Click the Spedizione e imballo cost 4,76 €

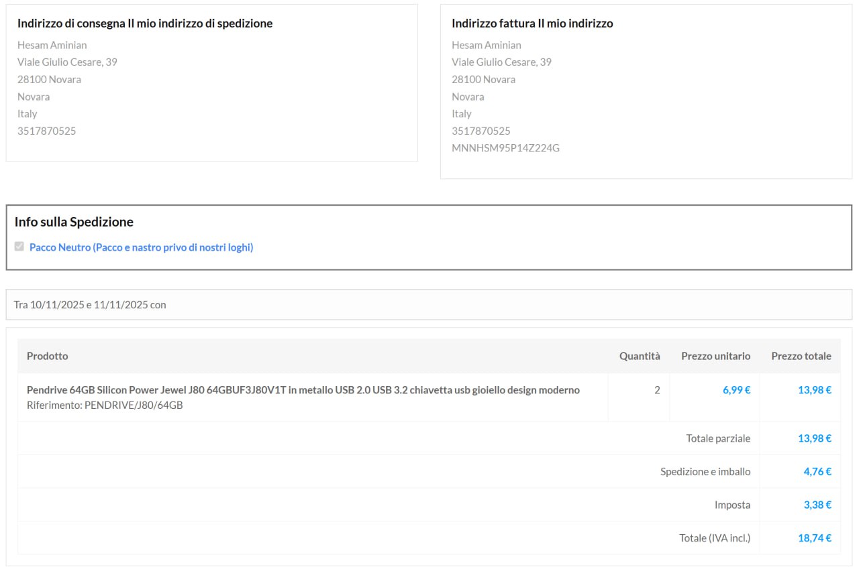[x=817, y=472]
